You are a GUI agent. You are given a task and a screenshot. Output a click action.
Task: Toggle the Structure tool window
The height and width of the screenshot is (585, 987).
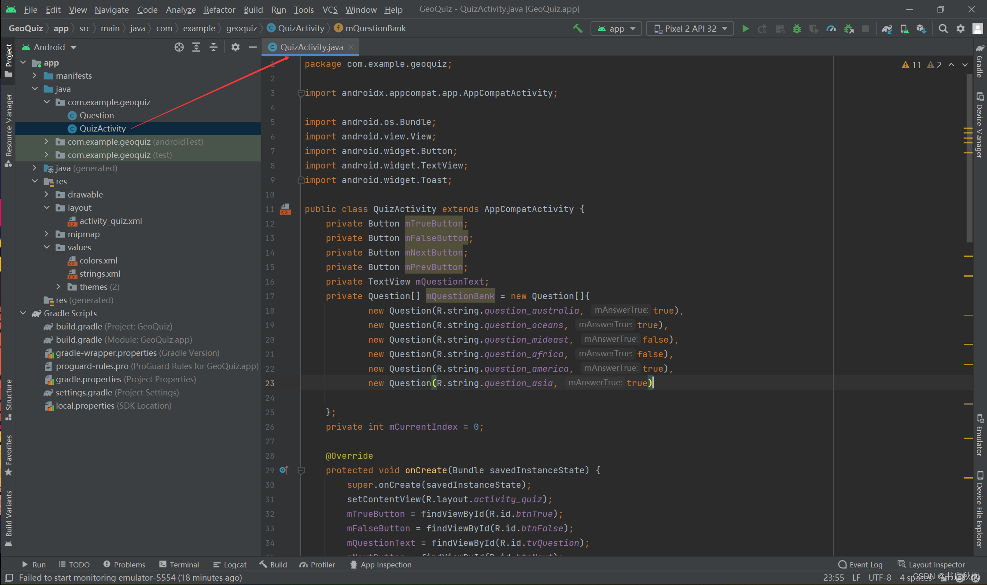(8, 399)
